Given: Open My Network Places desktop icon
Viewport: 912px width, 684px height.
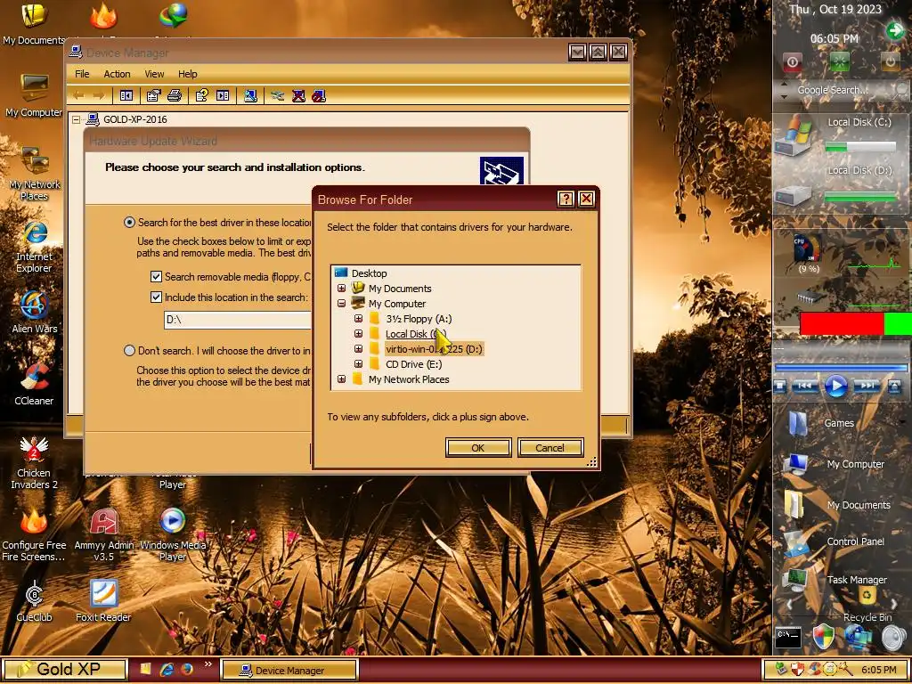Looking at the screenshot, I should [34, 175].
